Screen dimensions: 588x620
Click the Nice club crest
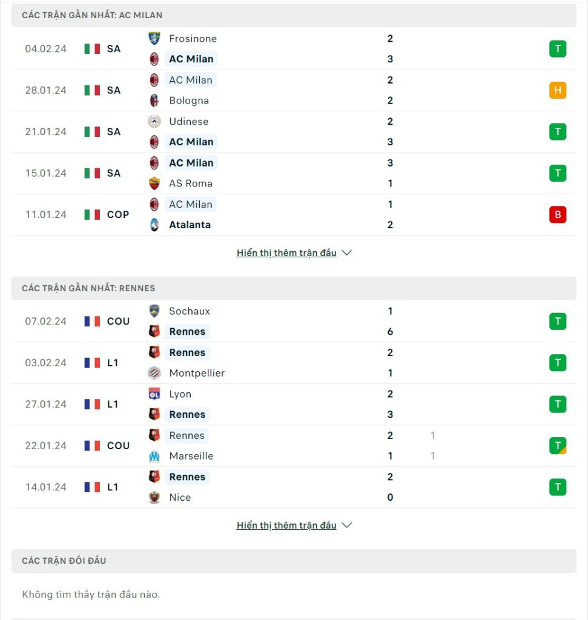point(154,497)
